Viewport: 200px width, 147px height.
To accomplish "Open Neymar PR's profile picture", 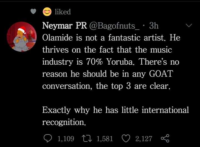I will pos(22,36).
